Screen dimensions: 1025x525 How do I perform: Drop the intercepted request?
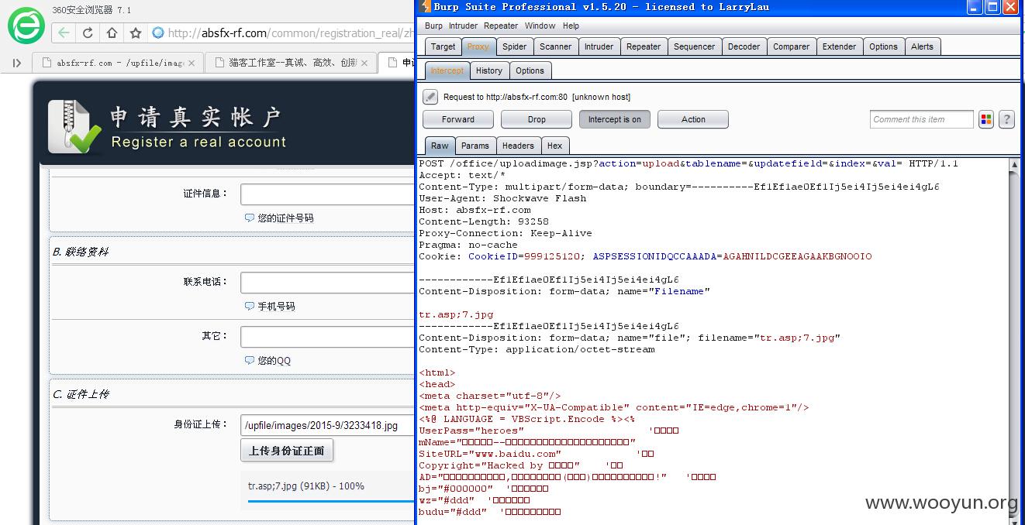pyautogui.click(x=537, y=119)
